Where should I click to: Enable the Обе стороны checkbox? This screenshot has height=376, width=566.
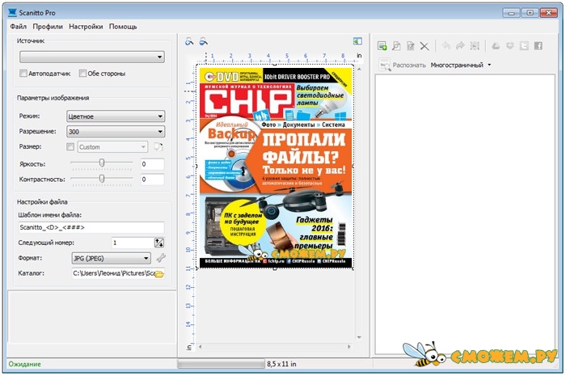[82, 74]
